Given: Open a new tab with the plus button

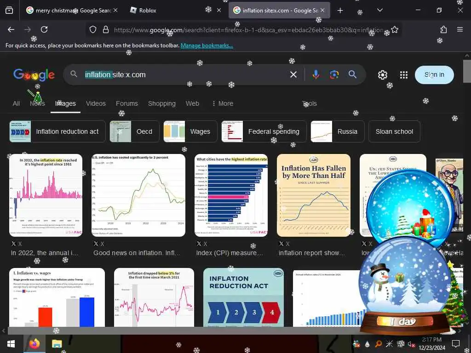Looking at the screenshot, I should (340, 11).
